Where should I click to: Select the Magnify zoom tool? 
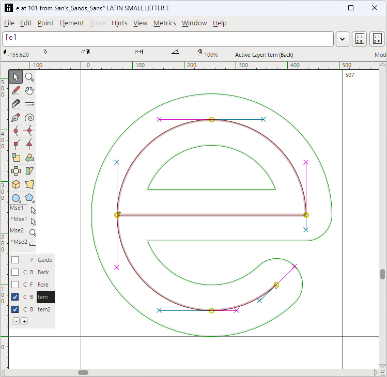(x=29, y=77)
